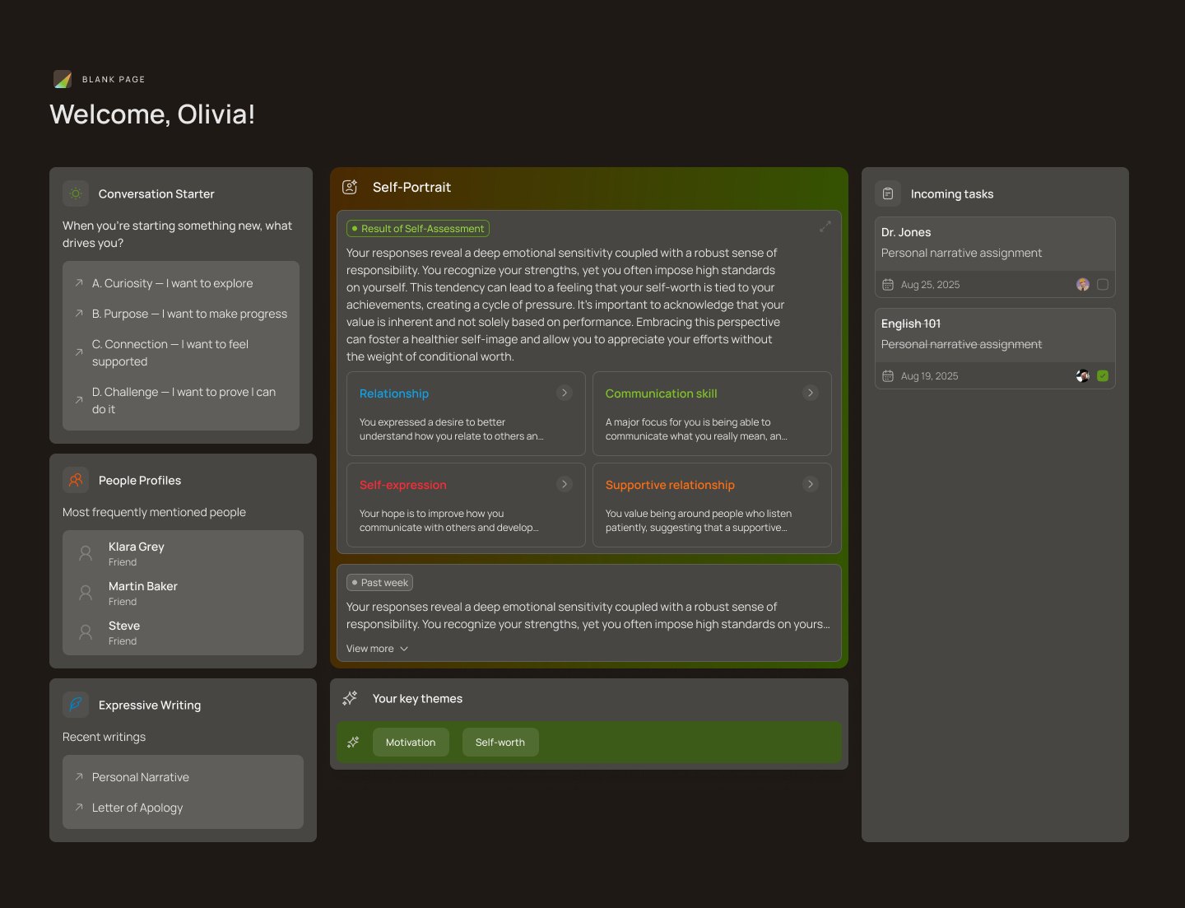Choose answer D. Challenge

pyautogui.click(x=181, y=400)
